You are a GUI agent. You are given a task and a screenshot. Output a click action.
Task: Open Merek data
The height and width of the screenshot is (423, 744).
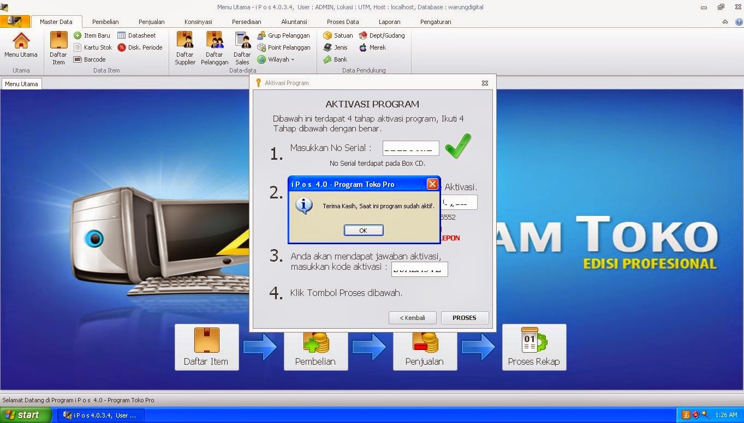pos(372,47)
